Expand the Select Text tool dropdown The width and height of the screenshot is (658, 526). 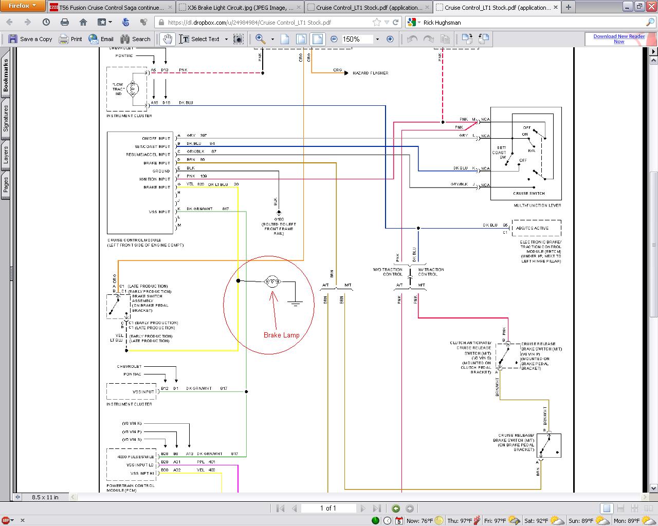[226, 39]
